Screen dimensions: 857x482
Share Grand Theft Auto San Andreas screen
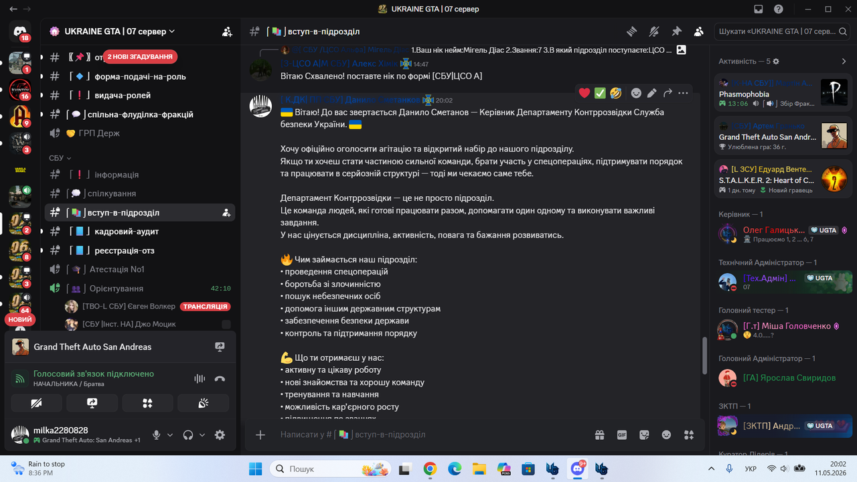[x=220, y=347]
